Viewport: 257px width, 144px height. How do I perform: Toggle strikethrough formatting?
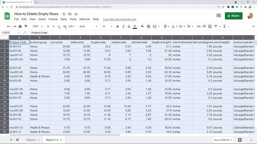point(129,26)
